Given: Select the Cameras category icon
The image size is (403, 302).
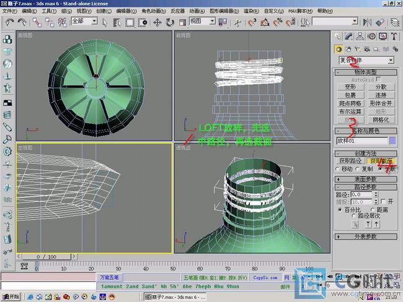Looking at the screenshot, I should pyautogui.click(x=367, y=49).
